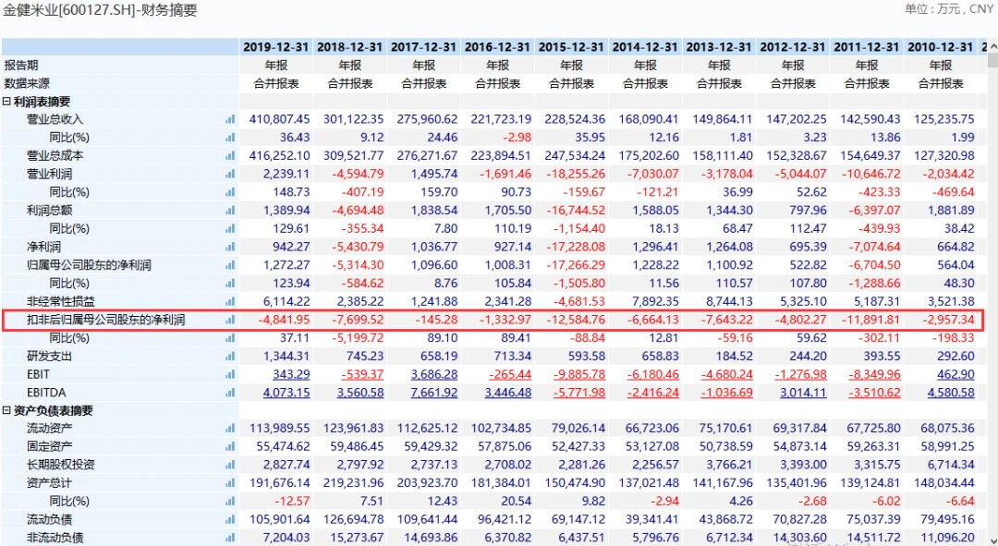The image size is (998, 546).
Task: Click 2012 流动负债 value 70,827.28
Action: click(800, 519)
